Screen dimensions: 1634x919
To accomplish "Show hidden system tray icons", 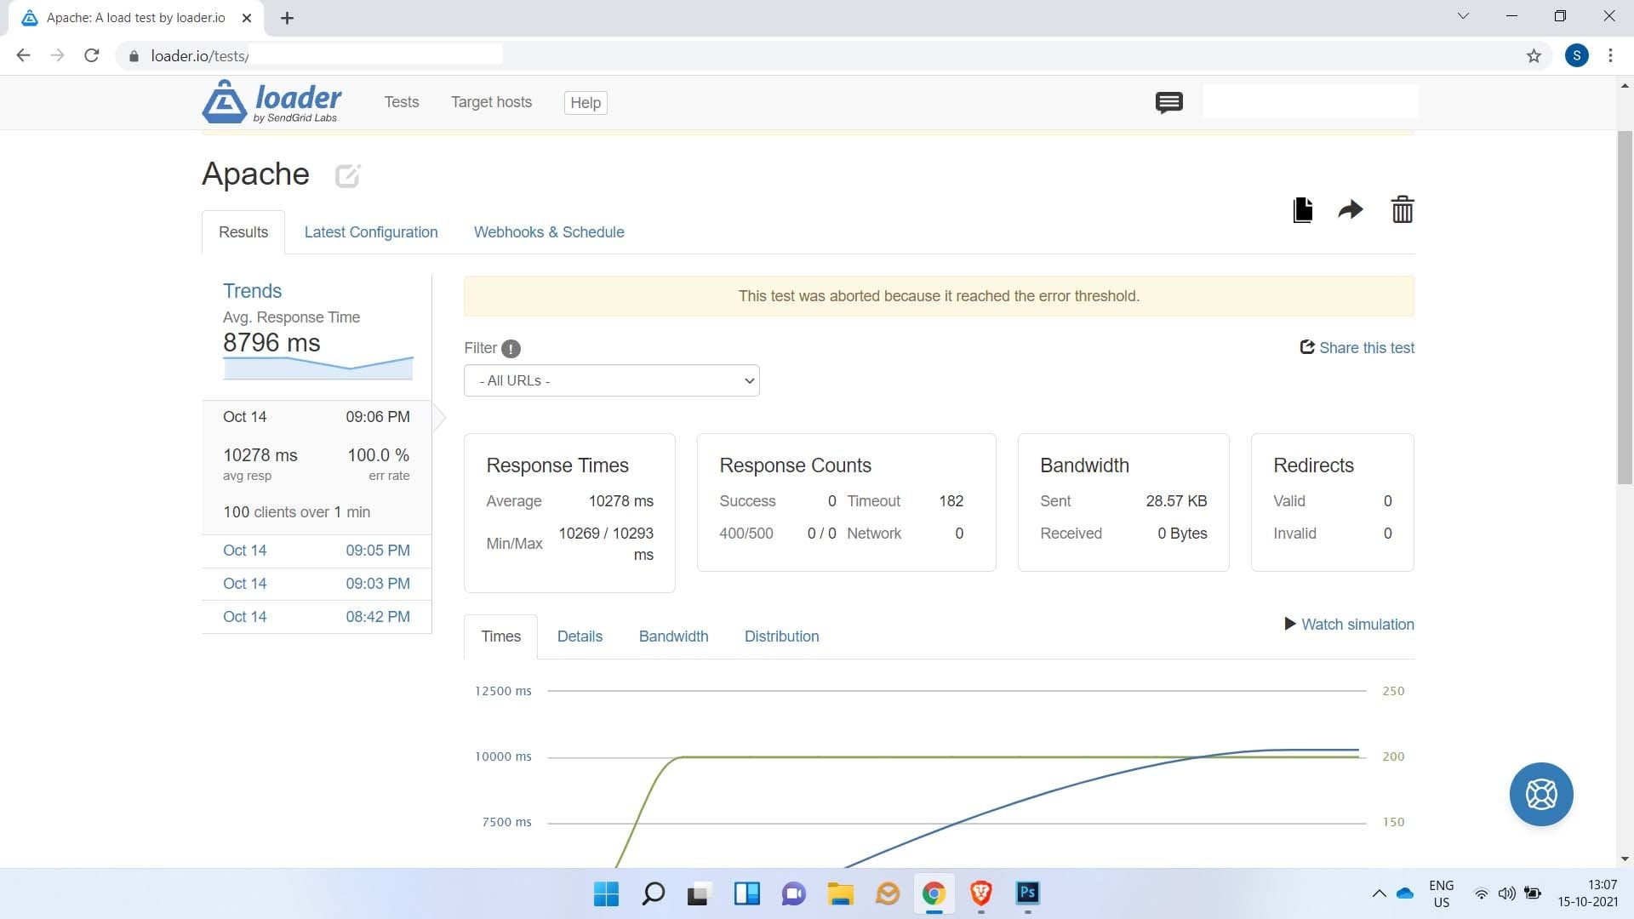I will pyautogui.click(x=1379, y=893).
